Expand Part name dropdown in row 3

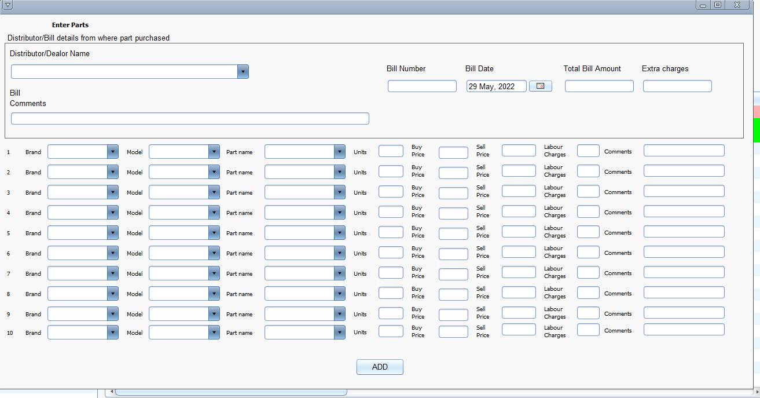(x=339, y=192)
